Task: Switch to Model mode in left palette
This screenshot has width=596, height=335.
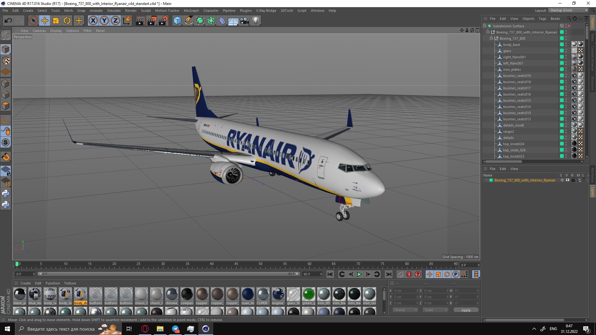Action: [6, 49]
